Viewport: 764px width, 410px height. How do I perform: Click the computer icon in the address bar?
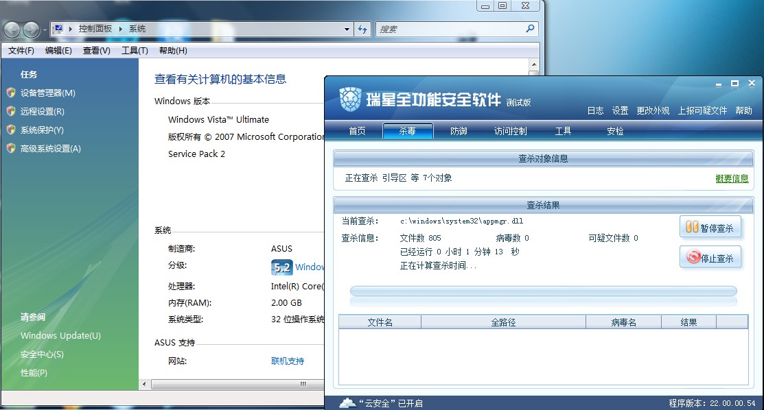tap(58, 29)
